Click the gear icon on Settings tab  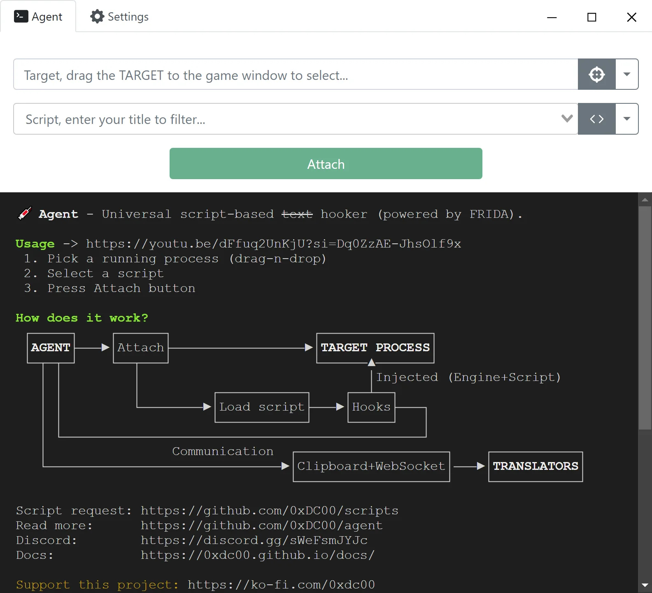[97, 16]
